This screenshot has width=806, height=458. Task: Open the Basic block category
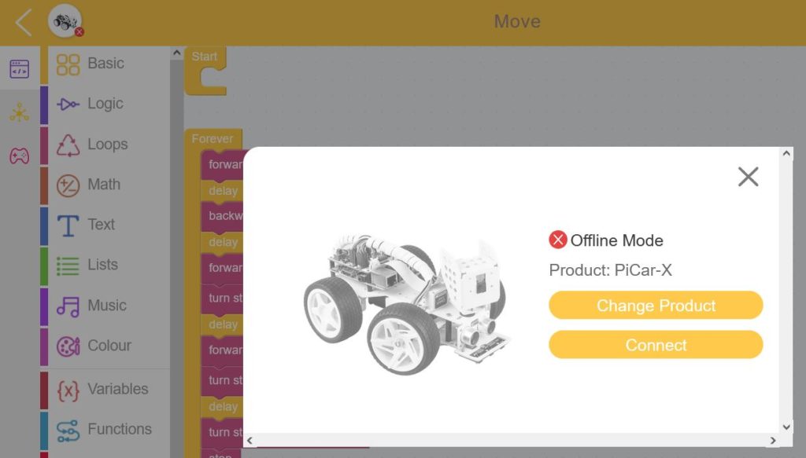105,64
